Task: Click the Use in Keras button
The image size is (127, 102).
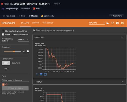Action: point(117,16)
